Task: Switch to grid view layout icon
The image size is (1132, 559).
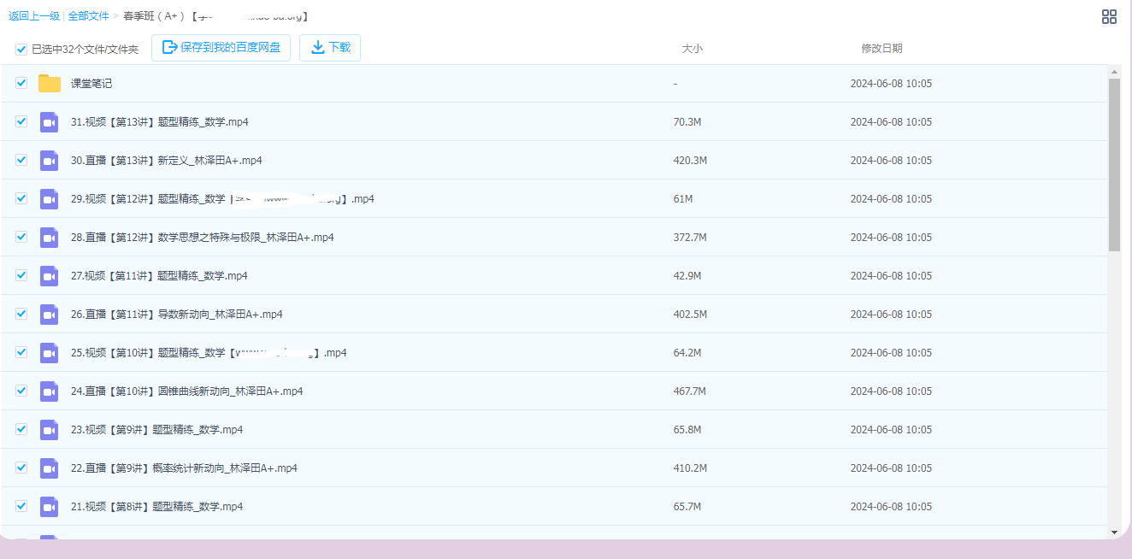Action: 1109,17
